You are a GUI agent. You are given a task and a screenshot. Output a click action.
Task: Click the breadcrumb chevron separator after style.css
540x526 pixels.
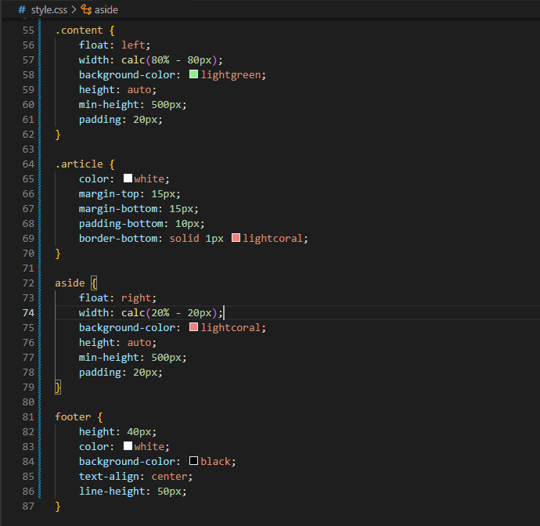[74, 9]
